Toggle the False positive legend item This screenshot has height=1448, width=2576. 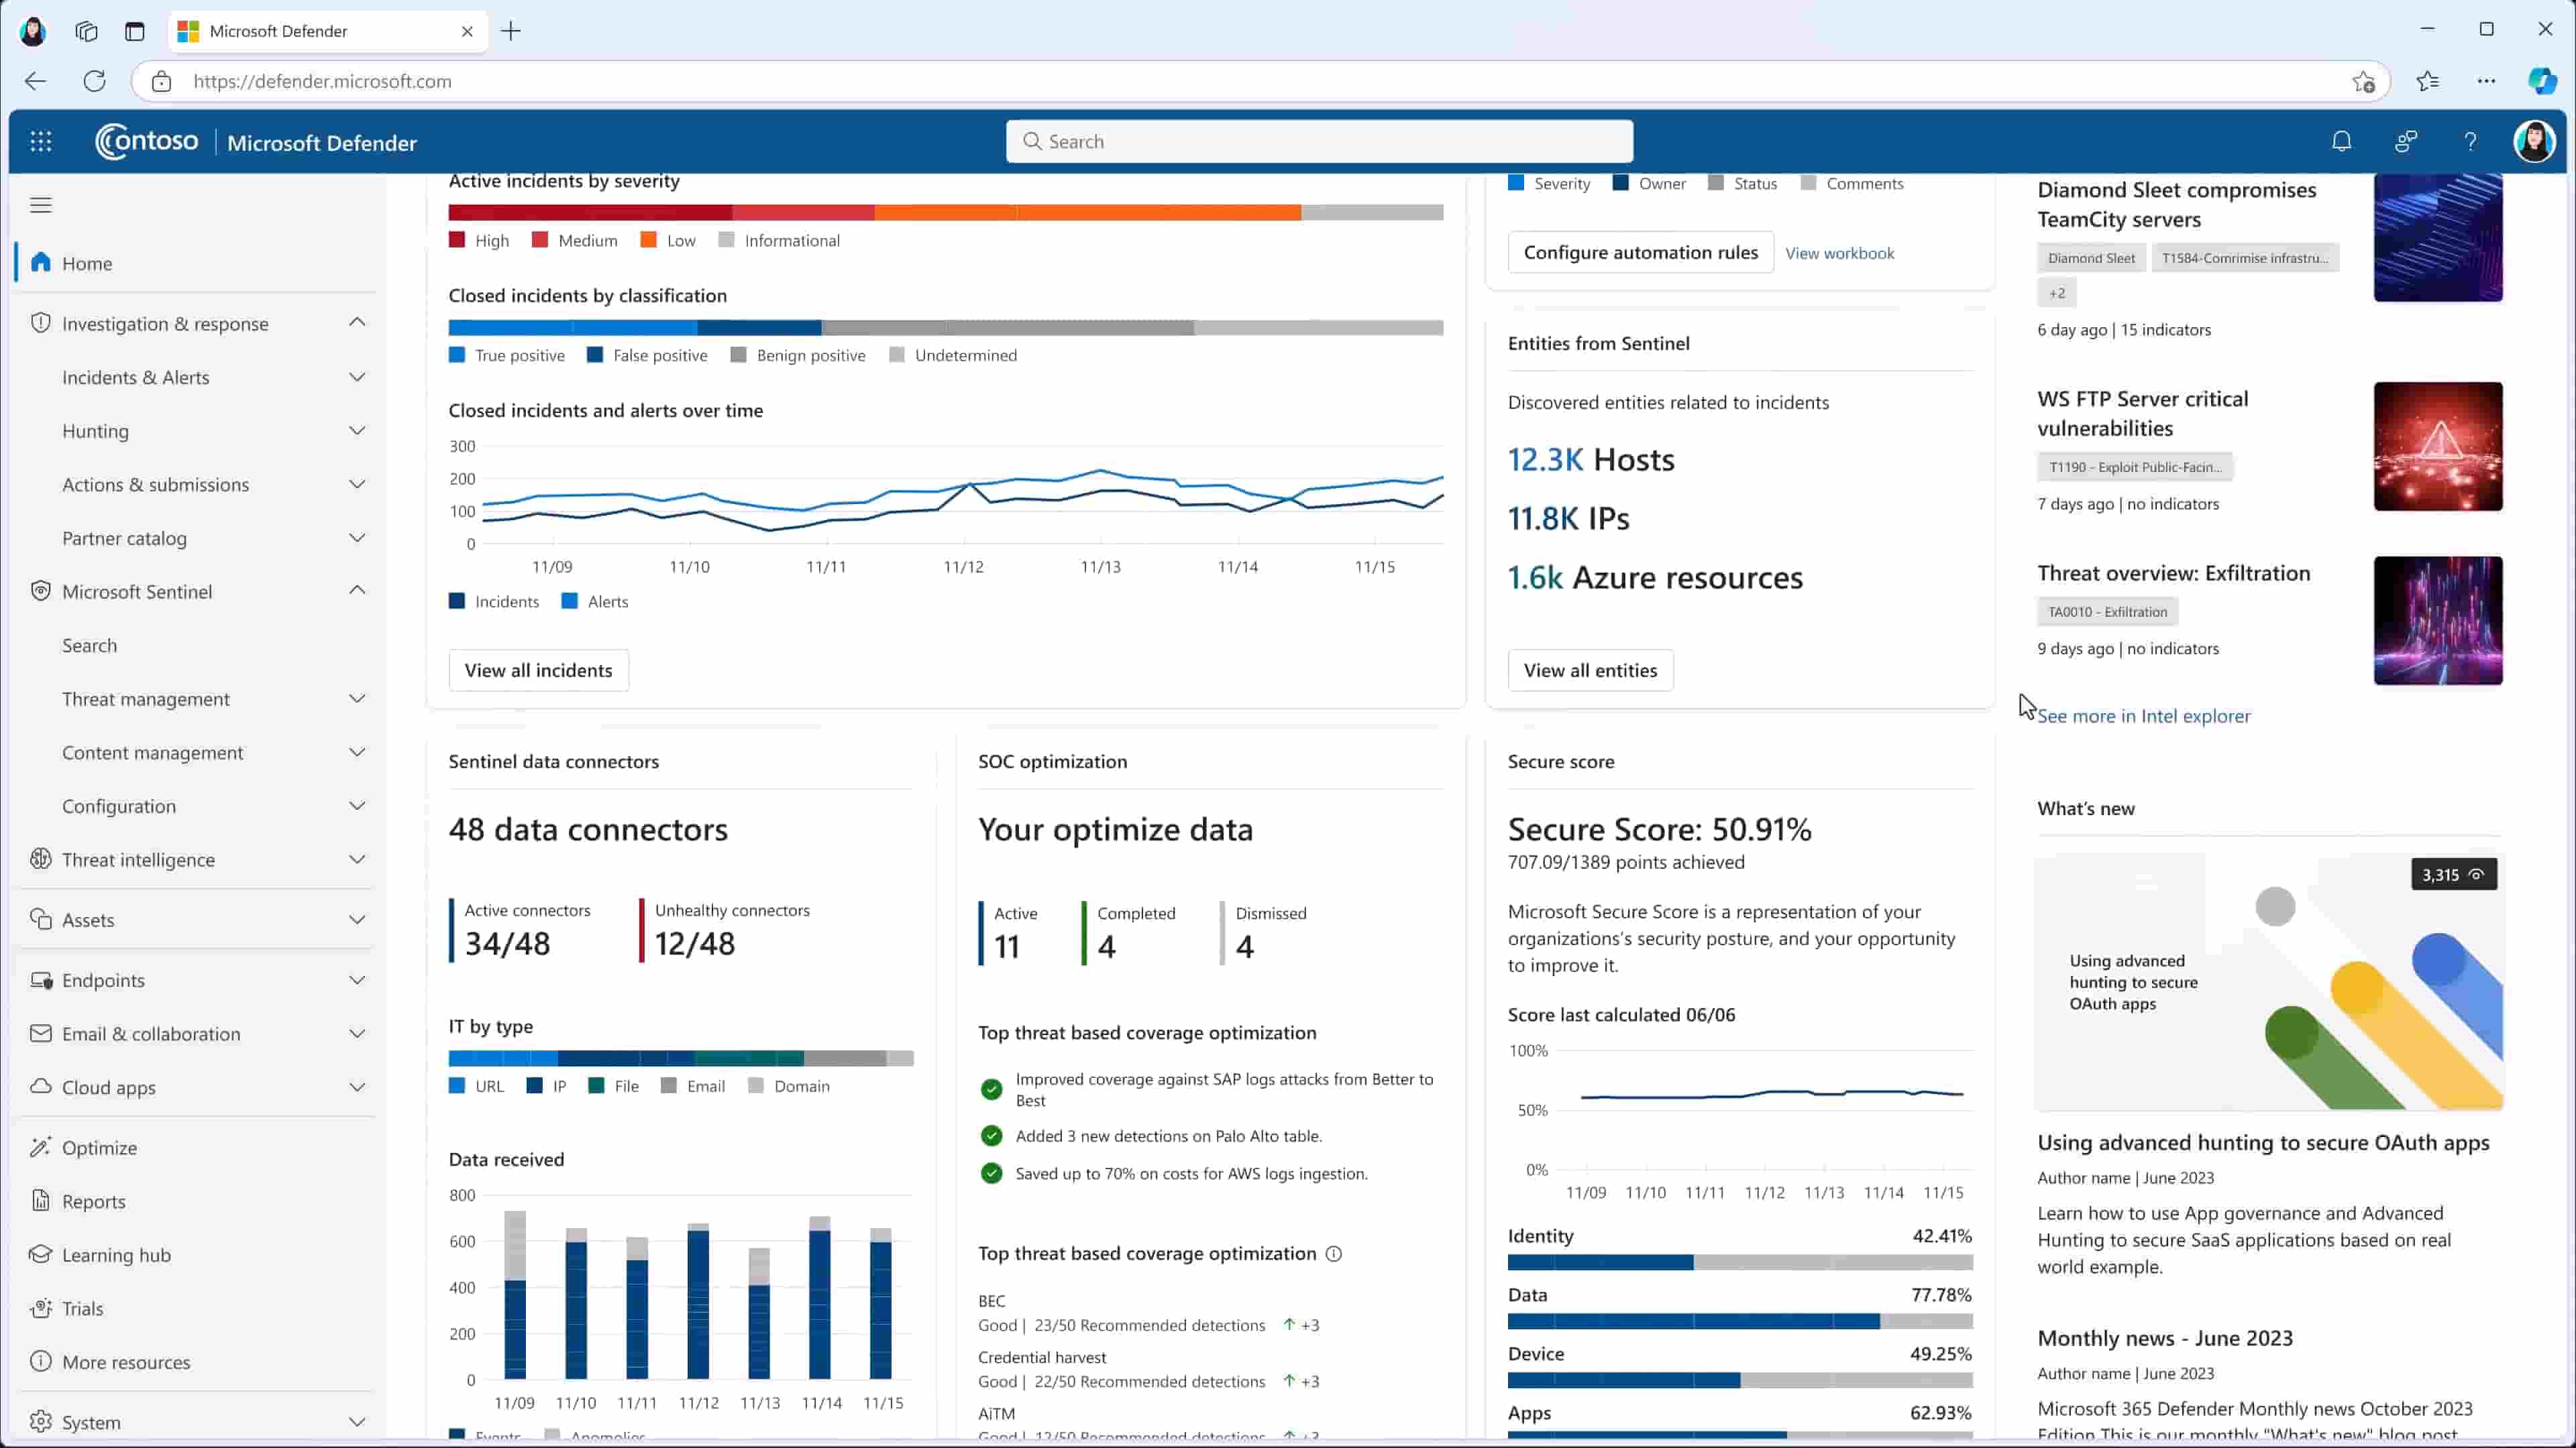click(647, 356)
